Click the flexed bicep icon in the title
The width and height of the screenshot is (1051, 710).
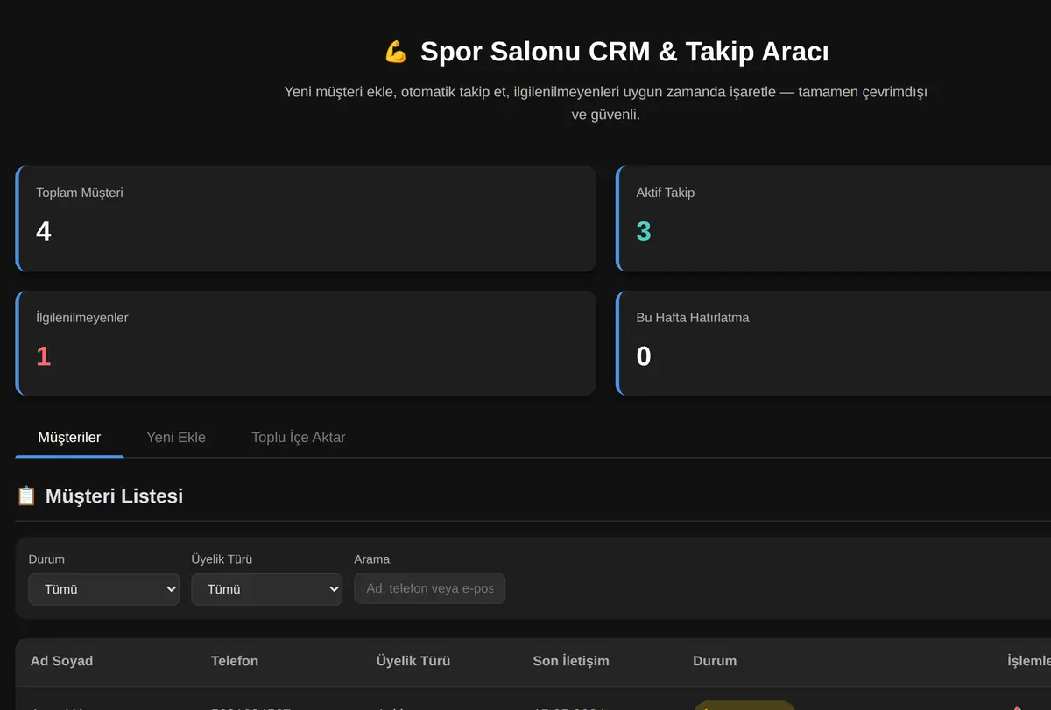pos(396,52)
